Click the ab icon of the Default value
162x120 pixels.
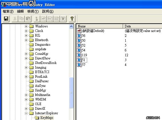point(79,31)
